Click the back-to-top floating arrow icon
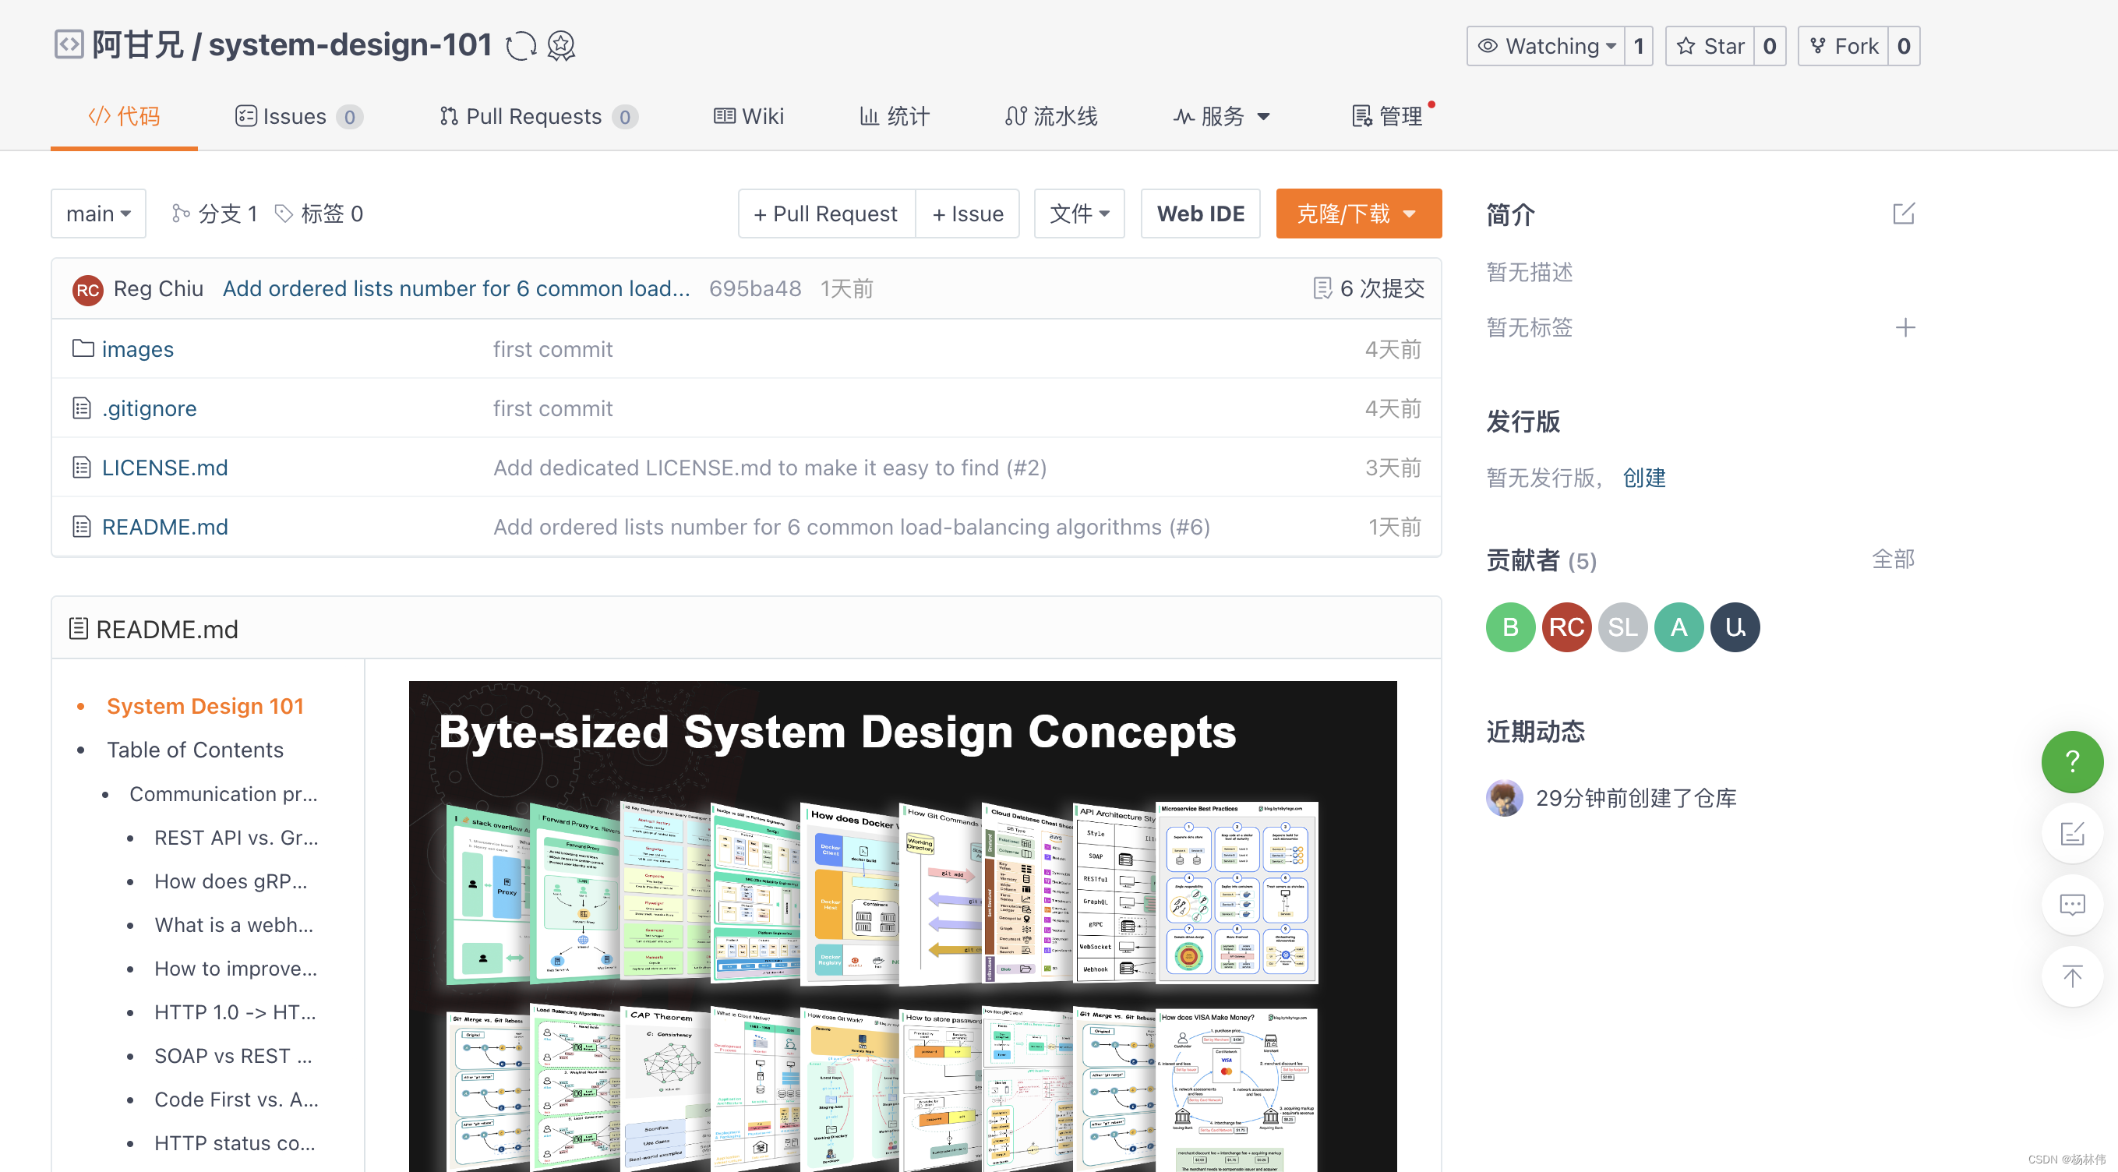This screenshot has width=2118, height=1172. [2073, 976]
